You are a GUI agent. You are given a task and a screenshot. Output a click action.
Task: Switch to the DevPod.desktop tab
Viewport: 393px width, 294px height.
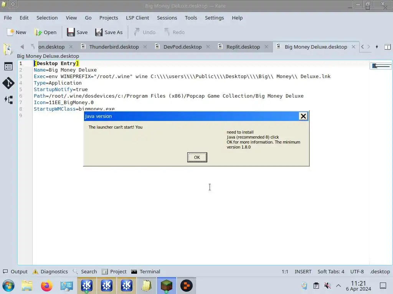182,47
